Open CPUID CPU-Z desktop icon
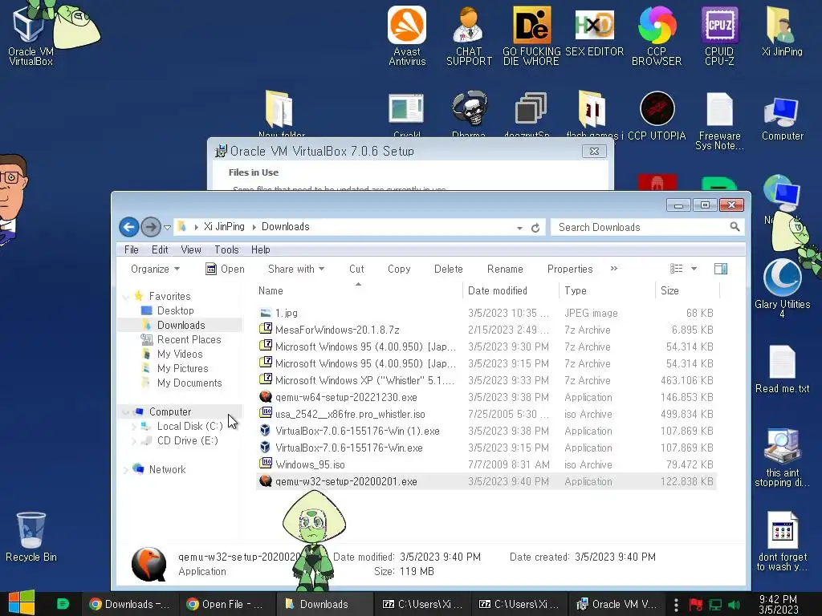 (x=719, y=35)
